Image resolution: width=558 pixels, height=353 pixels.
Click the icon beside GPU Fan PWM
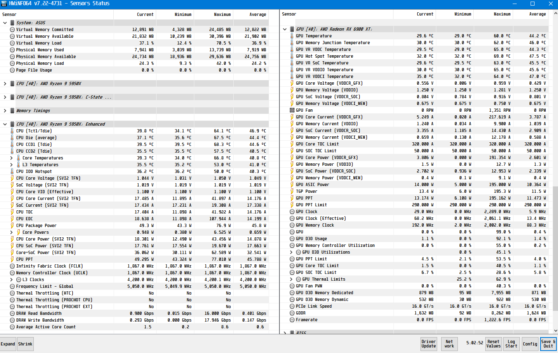(x=292, y=286)
